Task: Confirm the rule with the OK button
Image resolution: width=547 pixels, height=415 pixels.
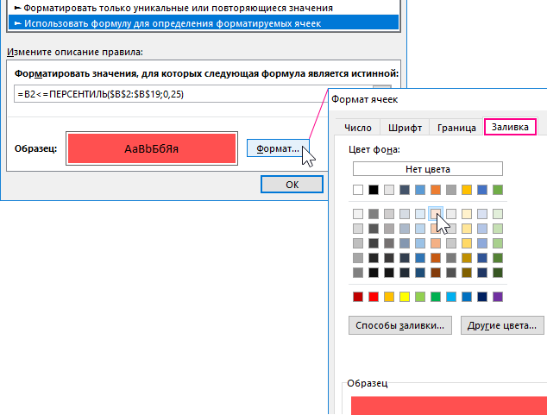Action: [x=292, y=184]
